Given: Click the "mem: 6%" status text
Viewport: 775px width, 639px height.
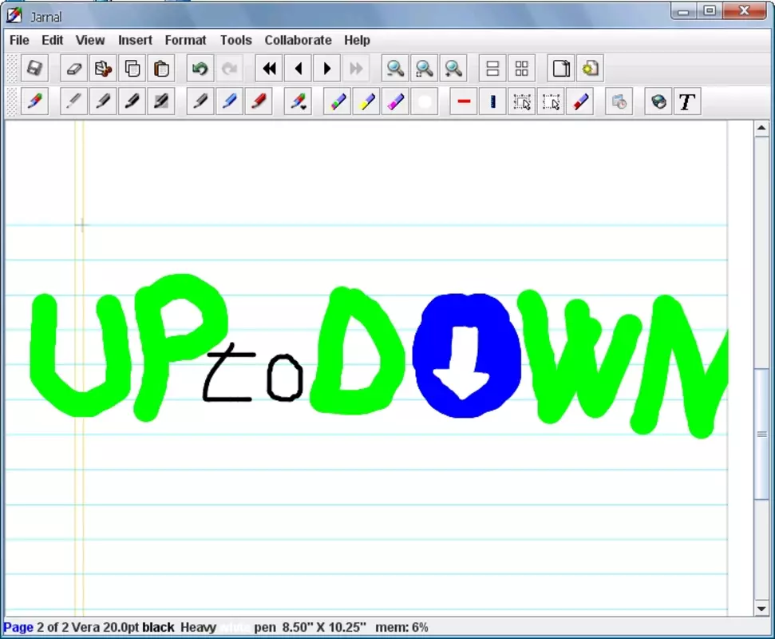Looking at the screenshot, I should [x=401, y=627].
